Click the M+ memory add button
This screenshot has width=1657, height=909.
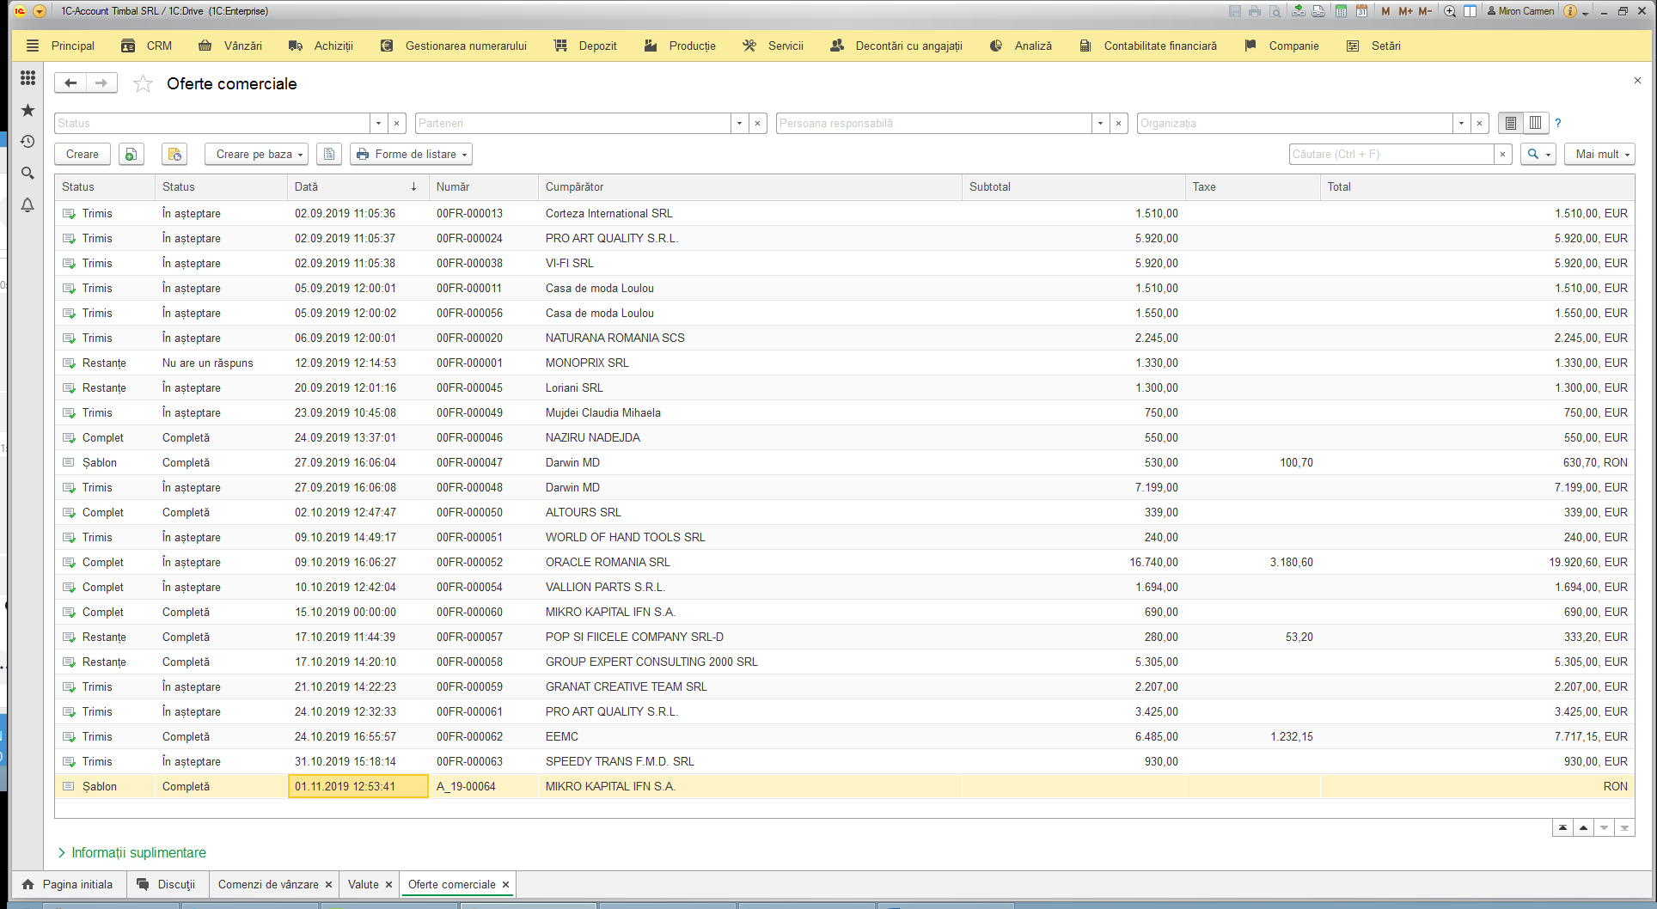(x=1405, y=11)
